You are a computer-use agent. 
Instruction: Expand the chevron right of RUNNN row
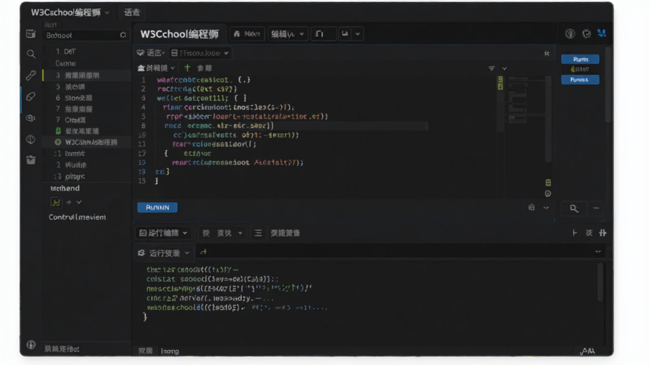[x=546, y=208]
